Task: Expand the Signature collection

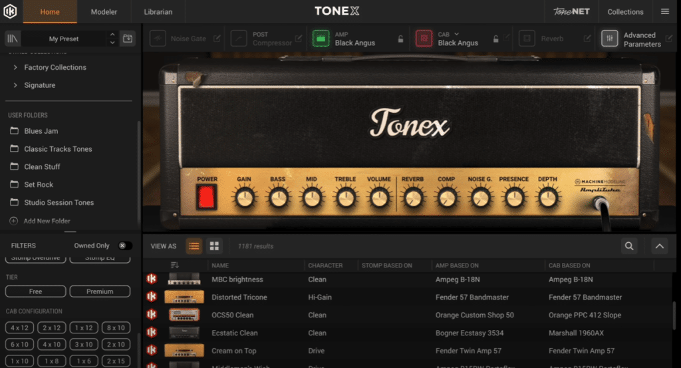Action: pyautogui.click(x=15, y=85)
